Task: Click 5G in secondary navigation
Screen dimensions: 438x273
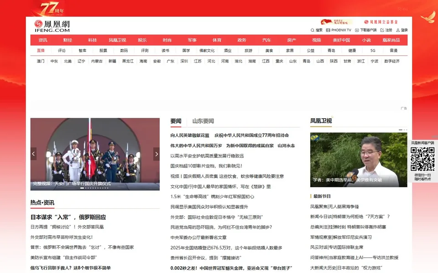Action: tap(373, 51)
